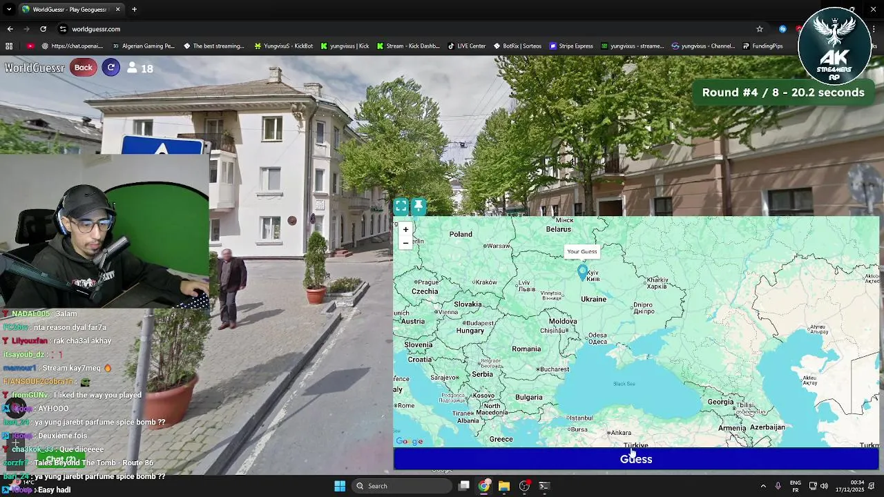Open the tab search dropdown arrow
The height and width of the screenshot is (497, 884).
pos(9,10)
